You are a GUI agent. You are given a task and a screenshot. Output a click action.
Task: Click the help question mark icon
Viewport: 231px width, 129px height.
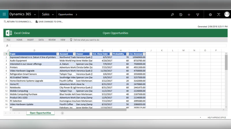click(x=219, y=15)
